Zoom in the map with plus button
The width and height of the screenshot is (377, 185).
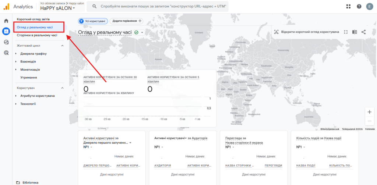point(370,112)
